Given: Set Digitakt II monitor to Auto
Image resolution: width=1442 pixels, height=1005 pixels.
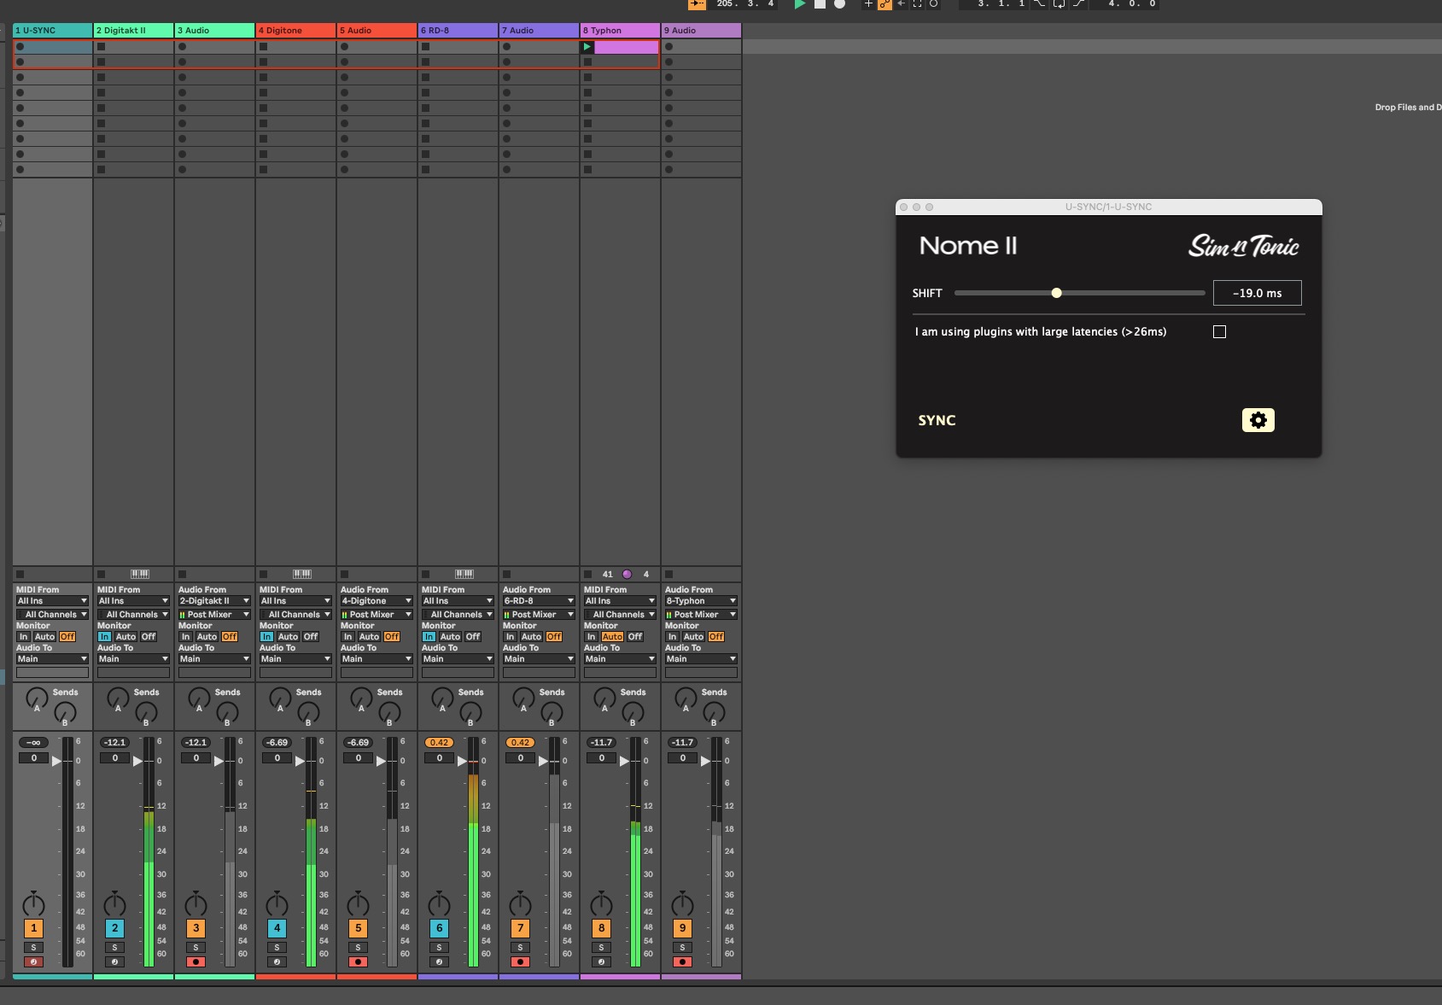Looking at the screenshot, I should point(126,637).
